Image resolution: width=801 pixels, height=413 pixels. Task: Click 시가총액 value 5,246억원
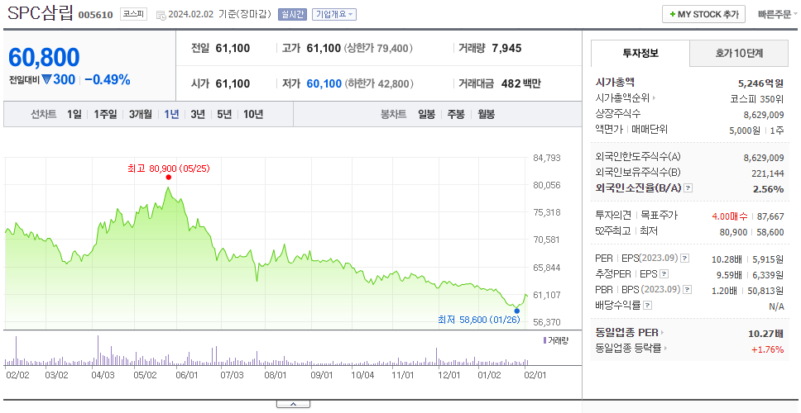point(760,83)
